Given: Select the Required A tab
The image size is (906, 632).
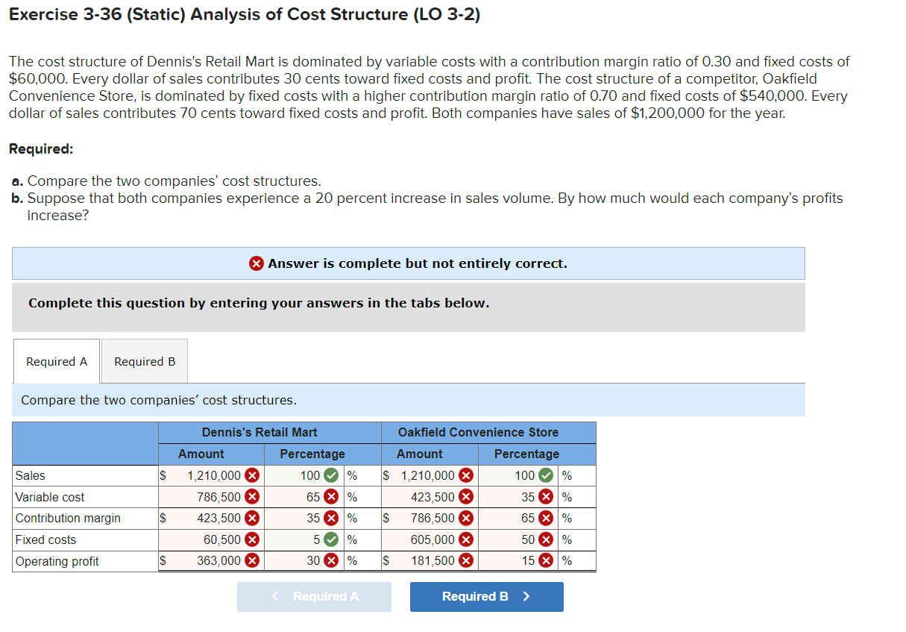Looking at the screenshot, I should (x=56, y=360).
